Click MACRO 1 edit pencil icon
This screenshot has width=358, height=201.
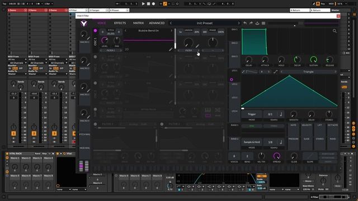88,39
